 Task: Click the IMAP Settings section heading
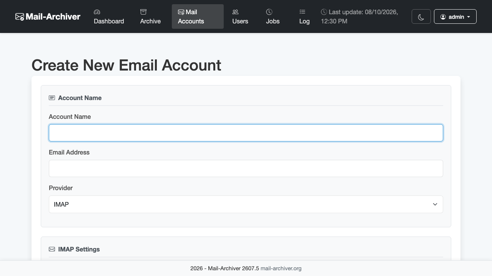pyautogui.click(x=79, y=249)
